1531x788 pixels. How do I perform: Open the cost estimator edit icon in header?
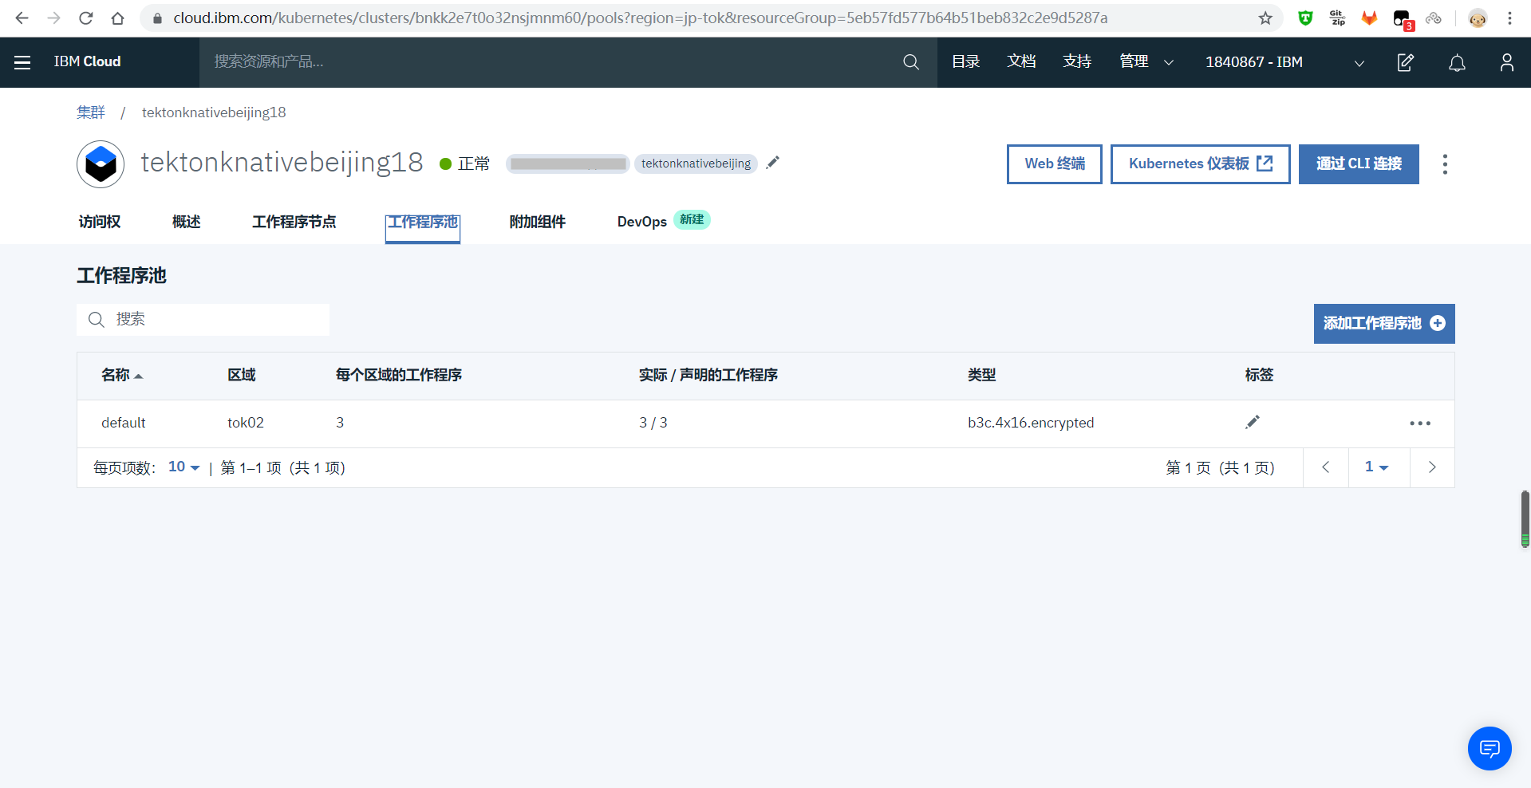(x=1406, y=62)
